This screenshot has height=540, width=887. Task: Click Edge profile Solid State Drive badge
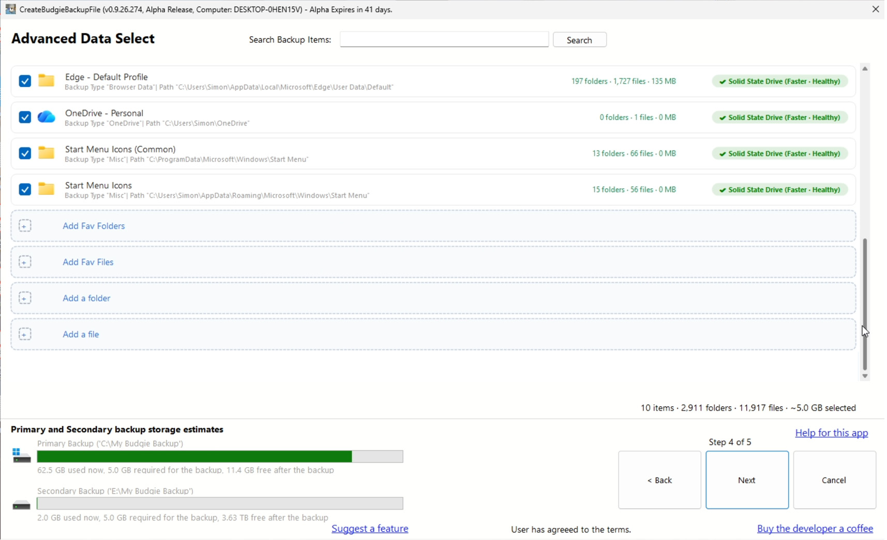779,81
